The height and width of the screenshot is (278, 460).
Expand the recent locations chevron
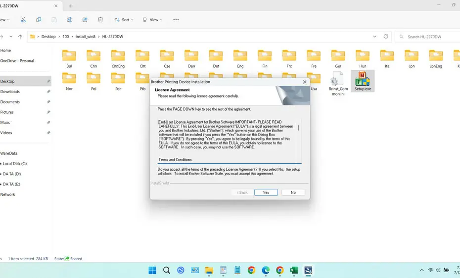click(x=11, y=37)
